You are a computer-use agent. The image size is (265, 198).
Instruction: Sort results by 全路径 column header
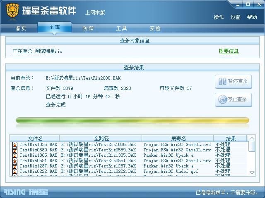tap(101, 139)
